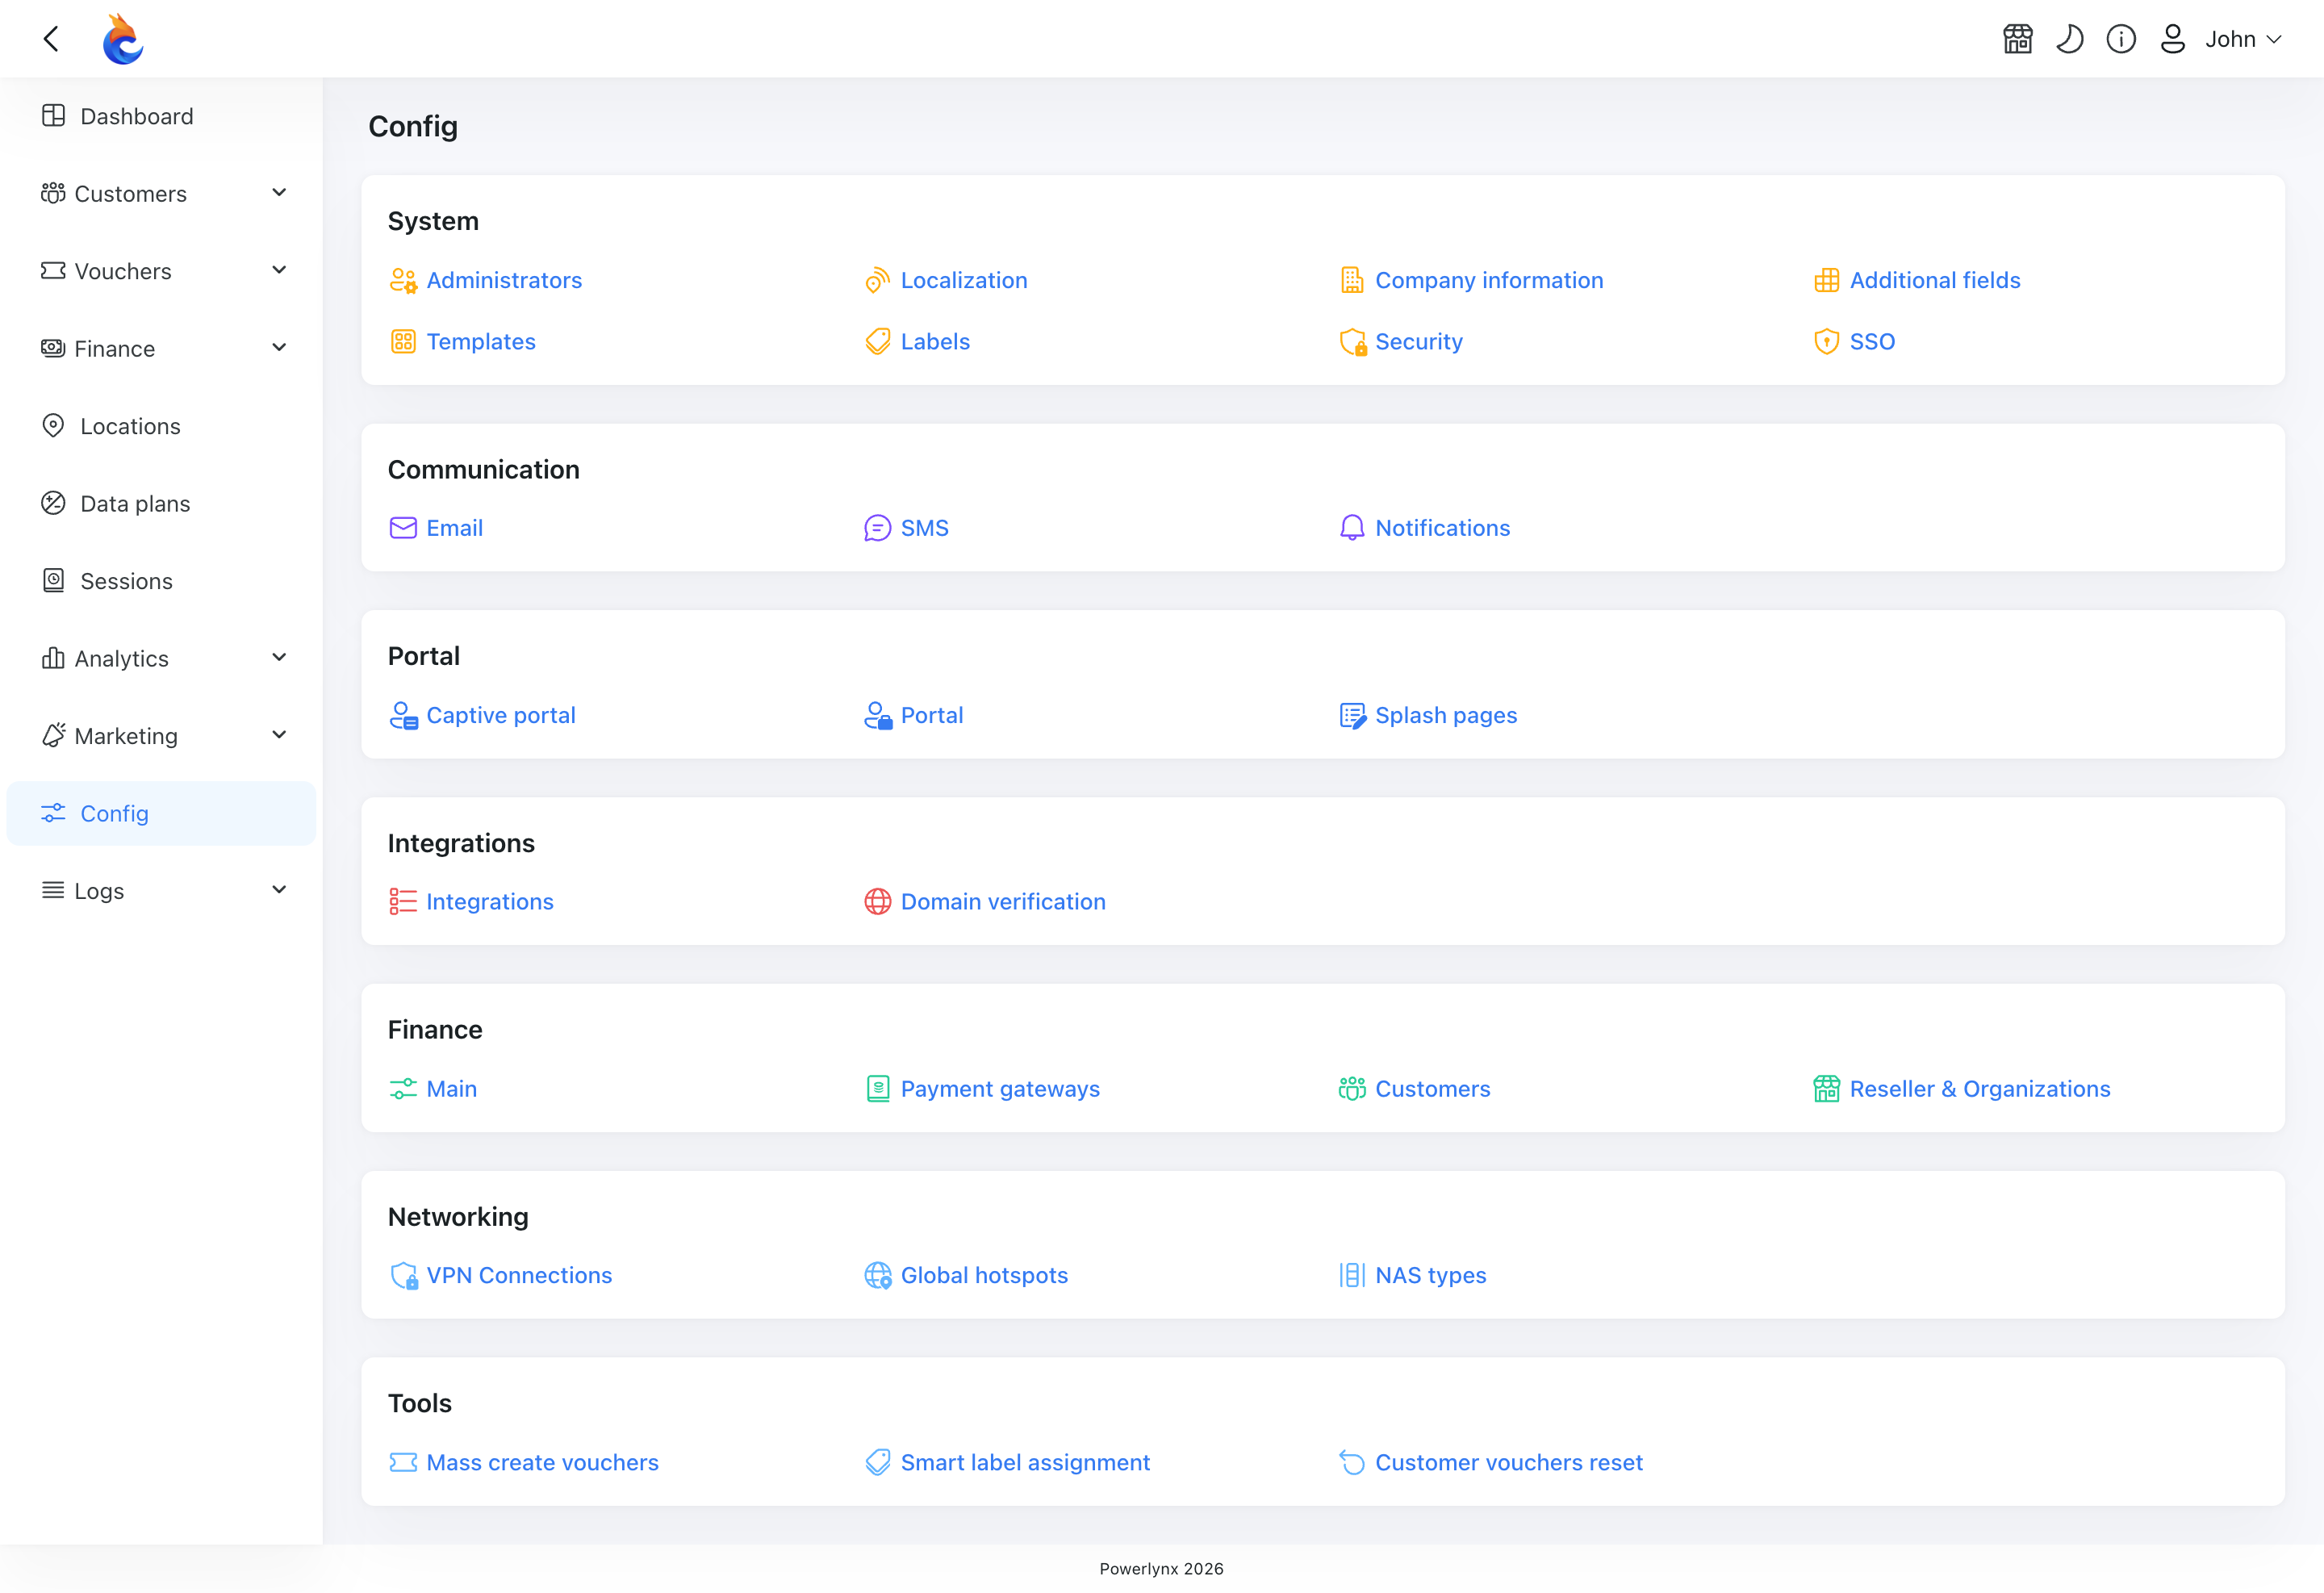Open the Company information link

(1489, 280)
